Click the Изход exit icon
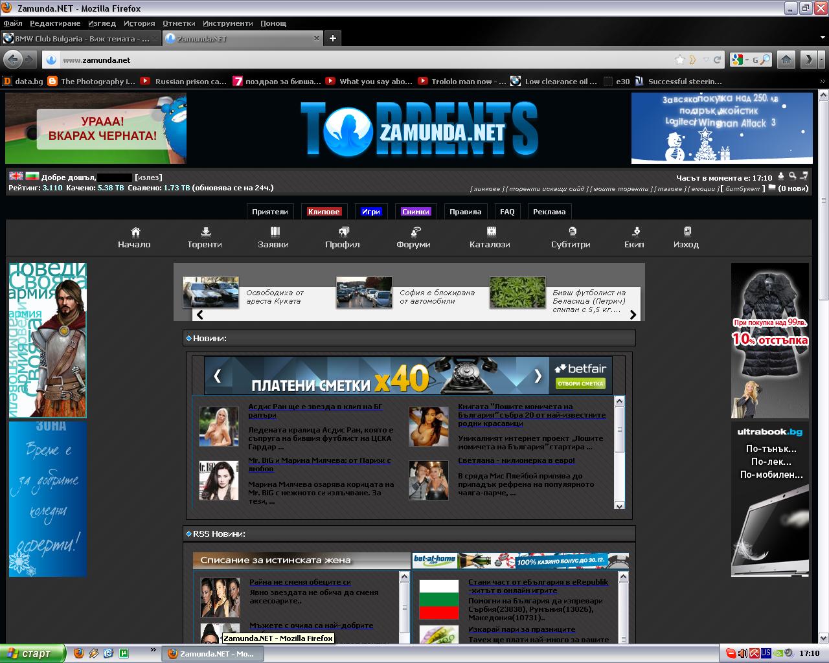Image resolution: width=829 pixels, height=663 pixels. click(687, 232)
